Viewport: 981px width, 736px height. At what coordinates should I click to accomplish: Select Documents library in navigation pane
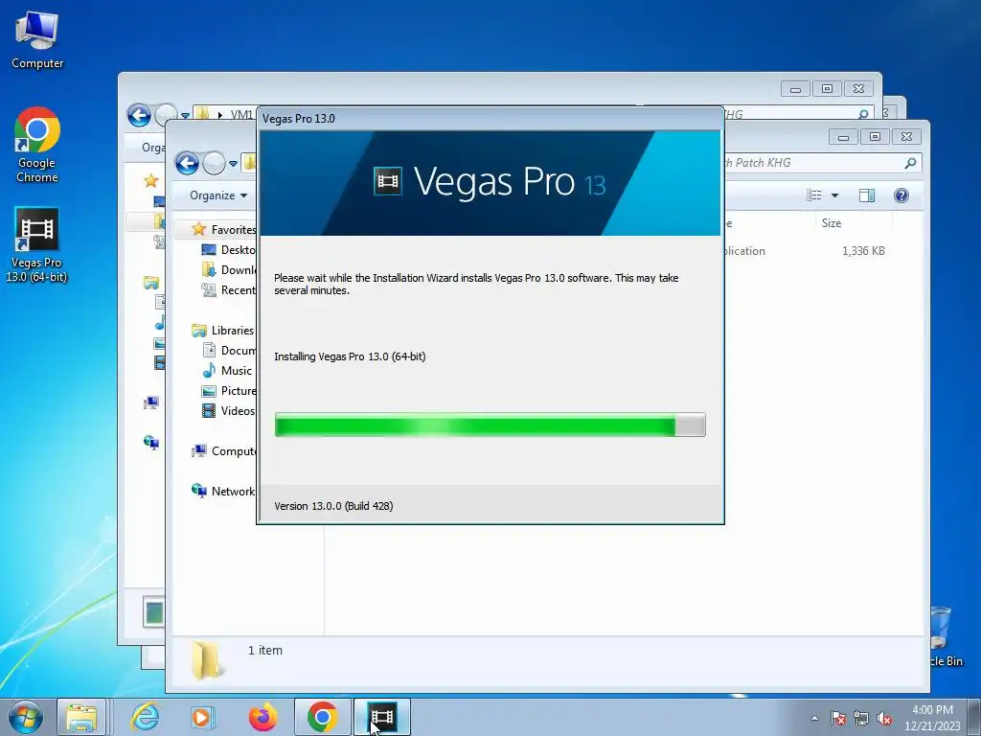[229, 351]
